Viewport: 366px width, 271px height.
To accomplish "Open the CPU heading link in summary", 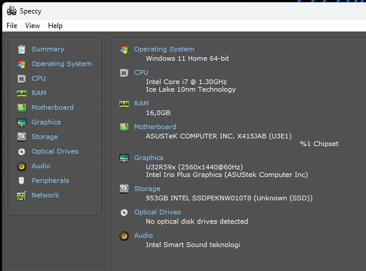I will (x=141, y=72).
